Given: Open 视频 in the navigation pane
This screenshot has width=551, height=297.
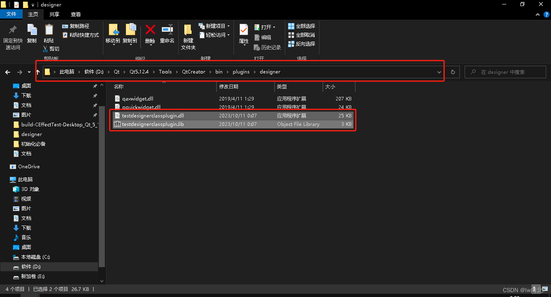Looking at the screenshot, I should [26, 199].
